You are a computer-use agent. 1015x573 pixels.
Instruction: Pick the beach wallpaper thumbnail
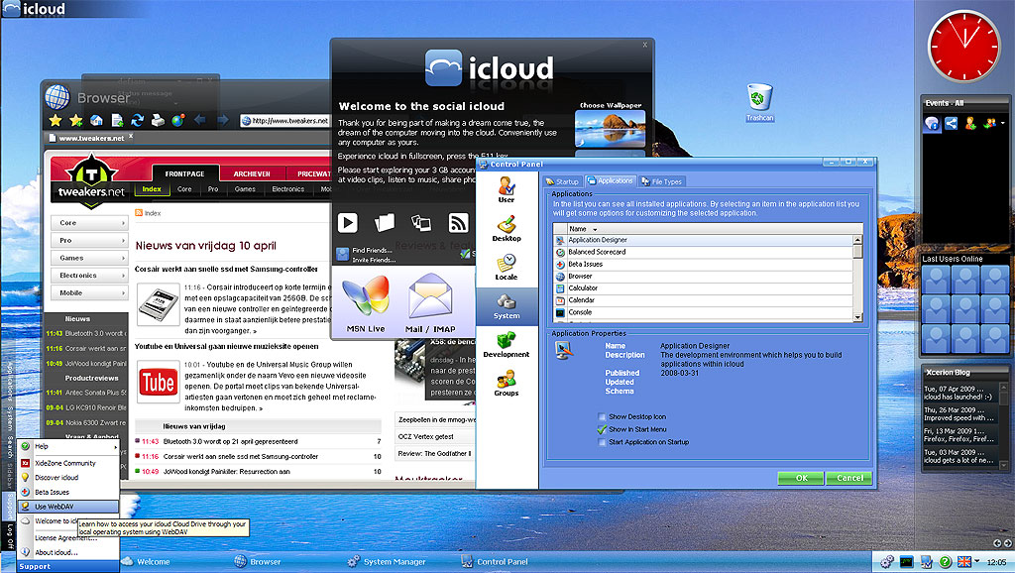(610, 129)
